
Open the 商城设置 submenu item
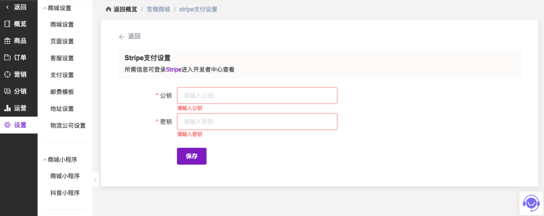[62, 25]
